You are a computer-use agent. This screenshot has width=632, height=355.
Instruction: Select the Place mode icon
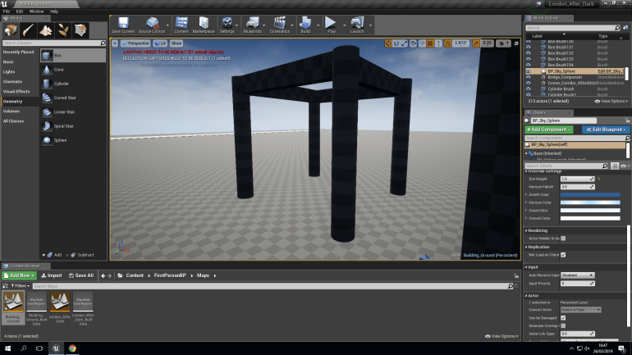(11, 30)
